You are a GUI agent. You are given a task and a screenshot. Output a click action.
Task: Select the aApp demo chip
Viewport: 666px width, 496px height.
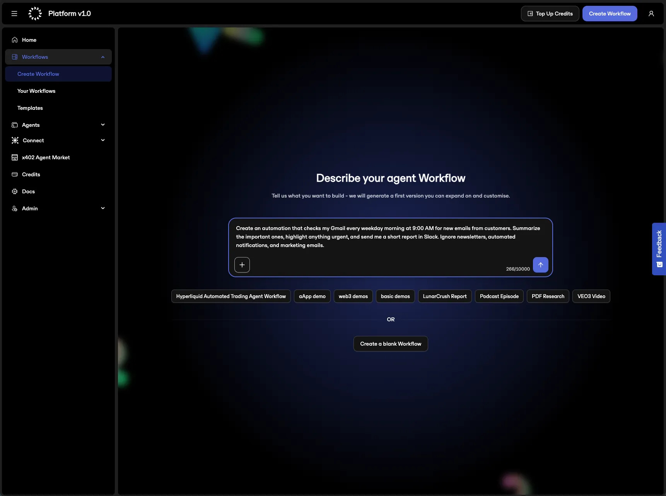(x=312, y=296)
